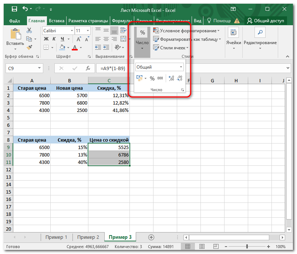
Task: Save the workbook using the floppy disk icon
Action: coord(14,9)
